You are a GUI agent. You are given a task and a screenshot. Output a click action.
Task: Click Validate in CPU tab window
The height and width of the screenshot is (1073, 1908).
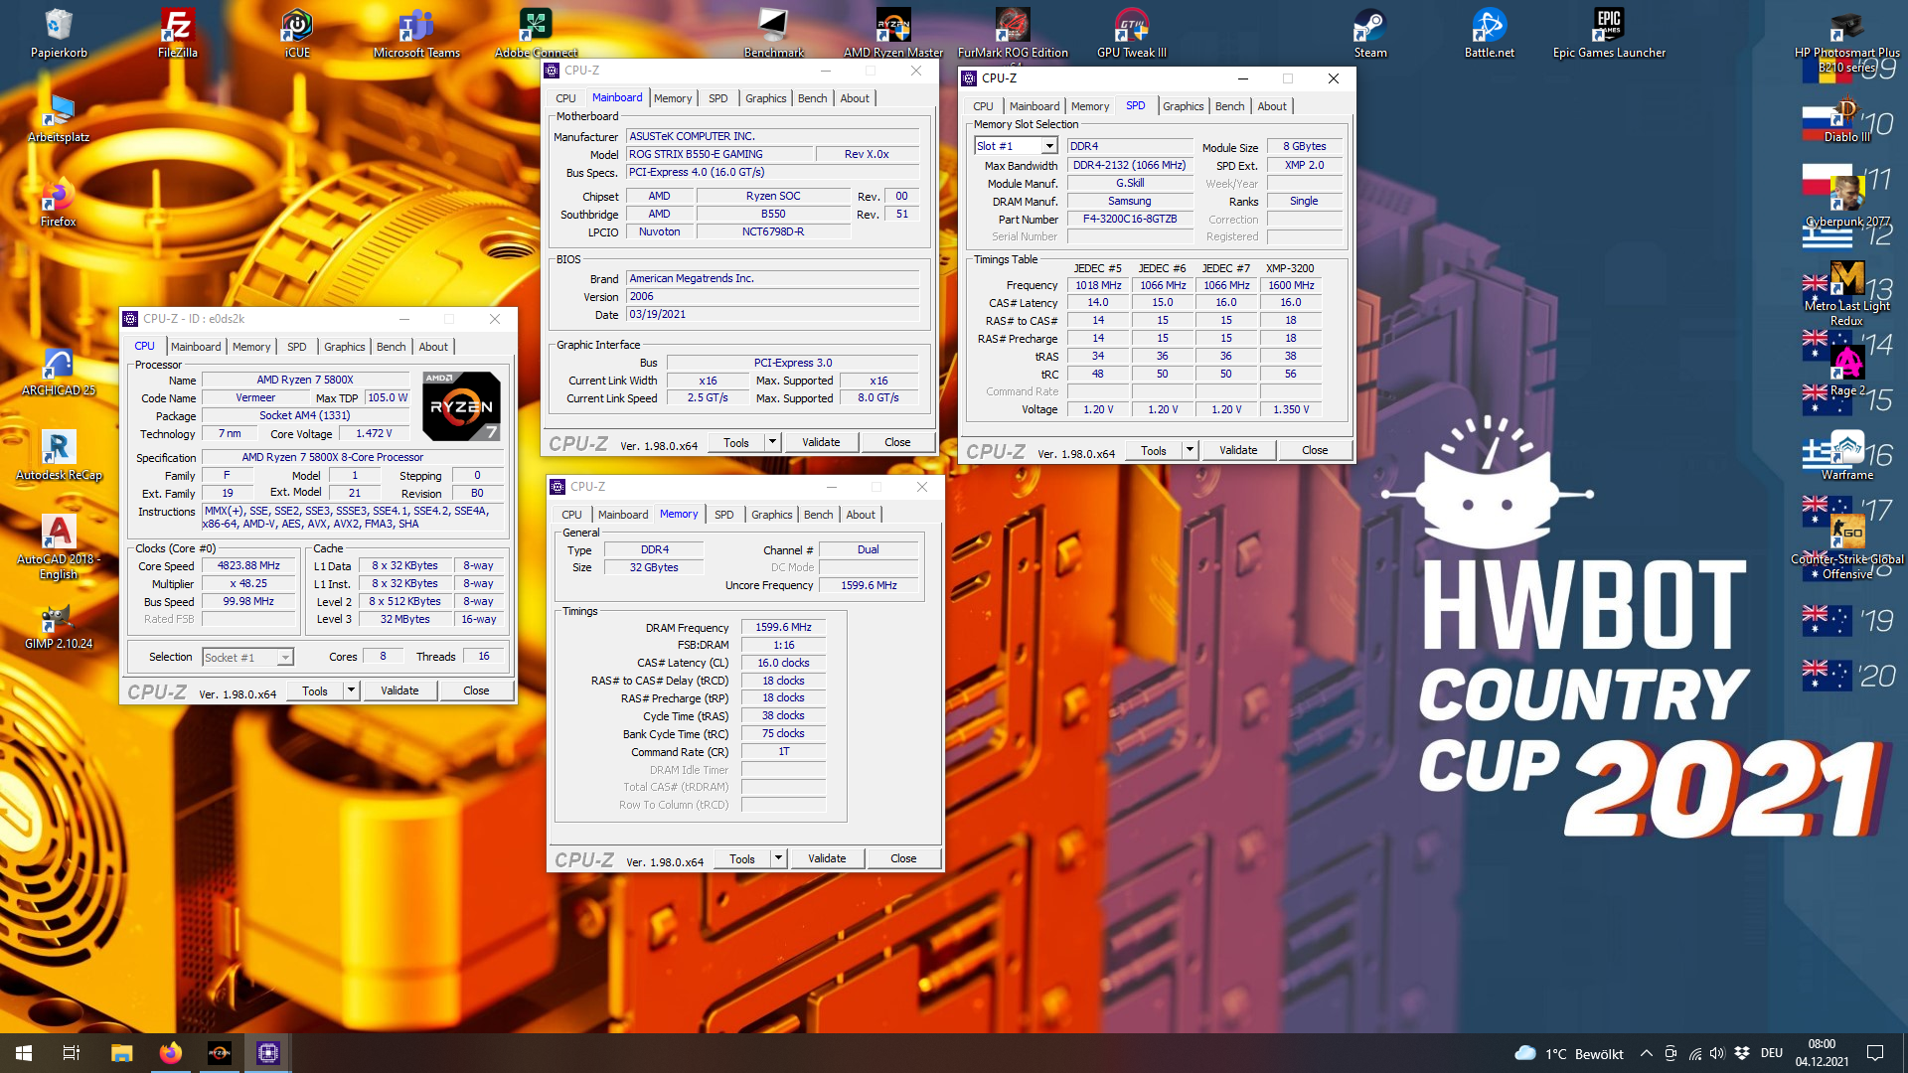coord(399,690)
